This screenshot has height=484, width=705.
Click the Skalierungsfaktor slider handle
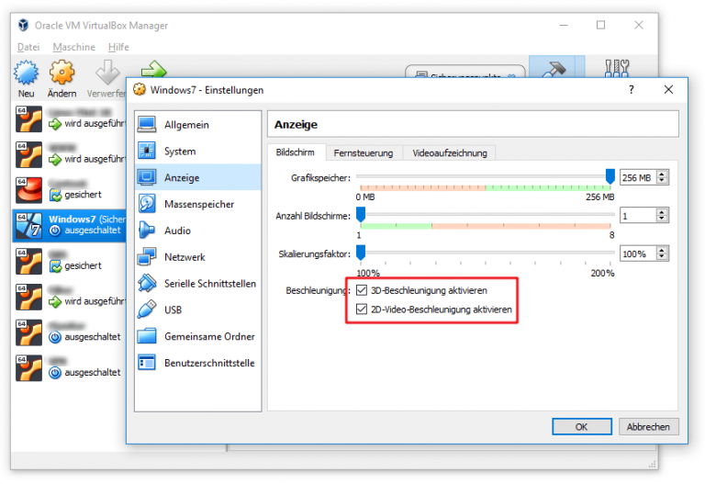[x=361, y=253]
